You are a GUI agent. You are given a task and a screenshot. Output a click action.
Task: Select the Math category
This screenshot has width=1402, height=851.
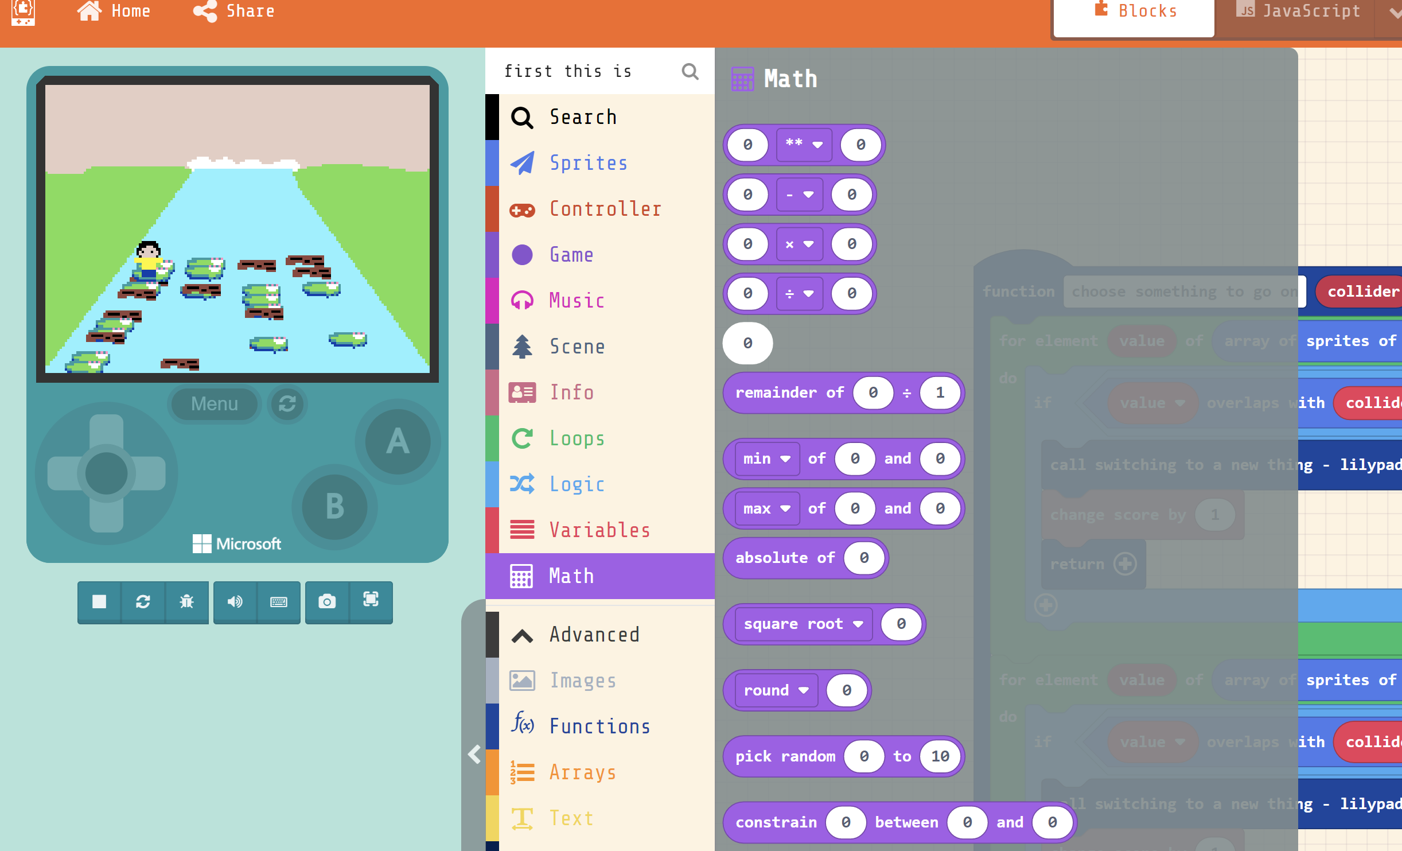(600, 576)
